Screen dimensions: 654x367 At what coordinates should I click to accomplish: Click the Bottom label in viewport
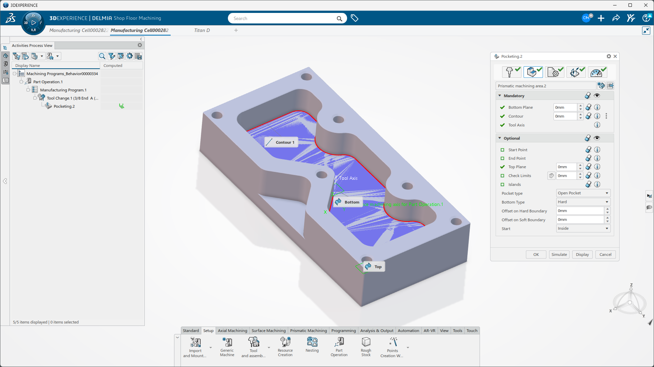348,202
